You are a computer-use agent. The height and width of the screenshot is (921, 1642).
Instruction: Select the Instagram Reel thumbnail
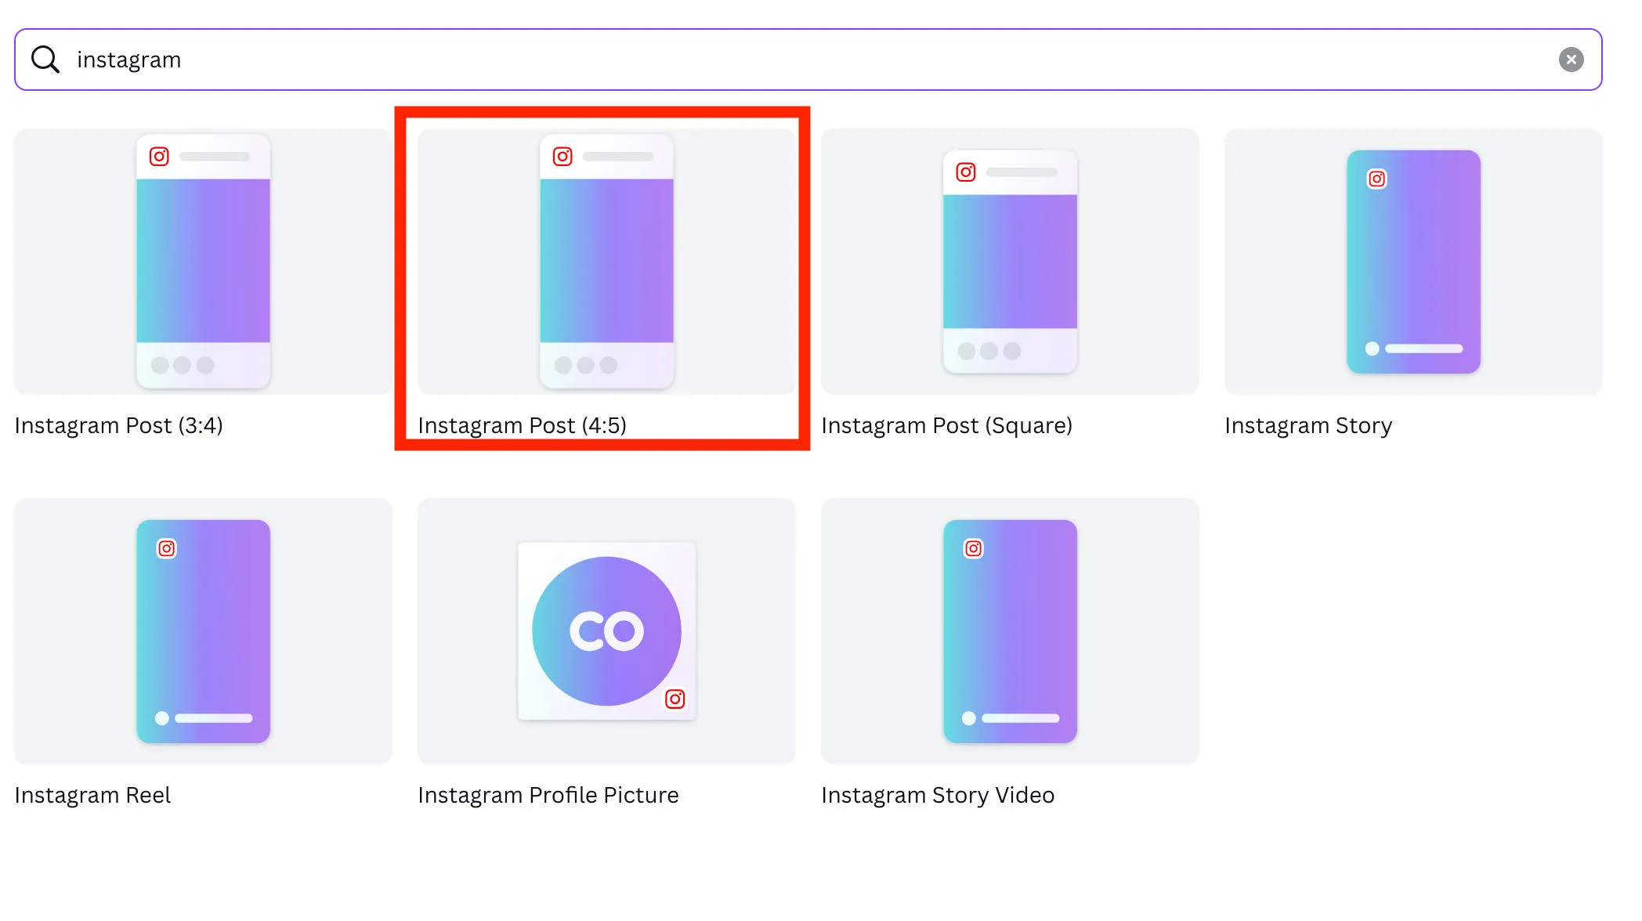pyautogui.click(x=203, y=631)
